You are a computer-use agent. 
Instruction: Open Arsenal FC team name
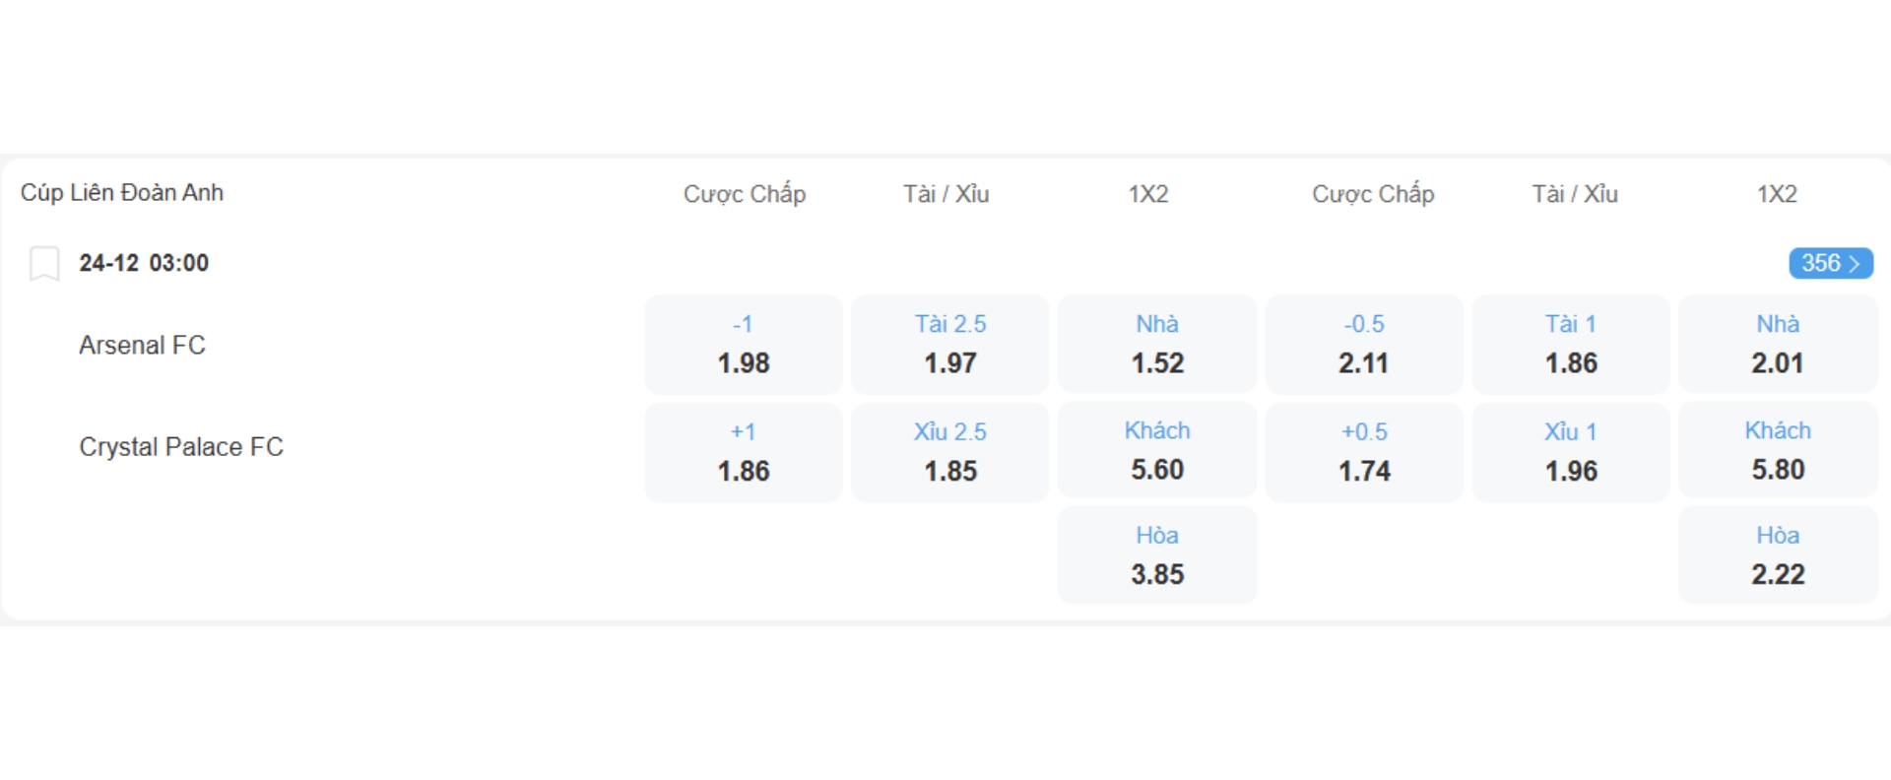(x=142, y=346)
